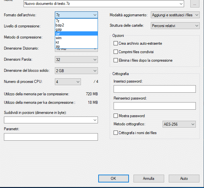Choose gzip archive format
Screen dimensions: 204x188
pyautogui.click(x=76, y=29)
